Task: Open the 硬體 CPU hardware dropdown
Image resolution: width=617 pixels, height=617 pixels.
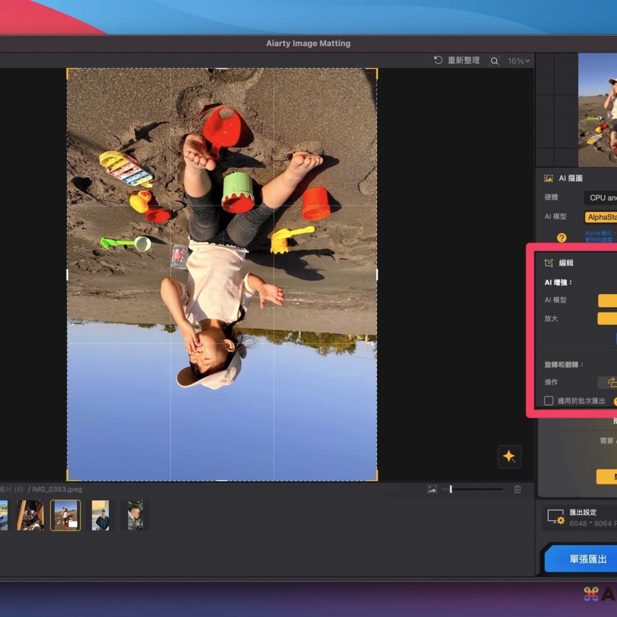Action: point(601,198)
